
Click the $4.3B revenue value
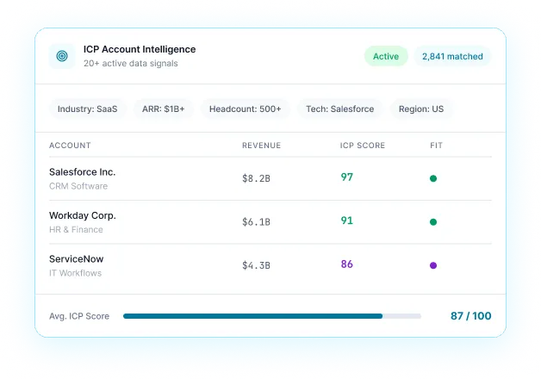(x=256, y=265)
